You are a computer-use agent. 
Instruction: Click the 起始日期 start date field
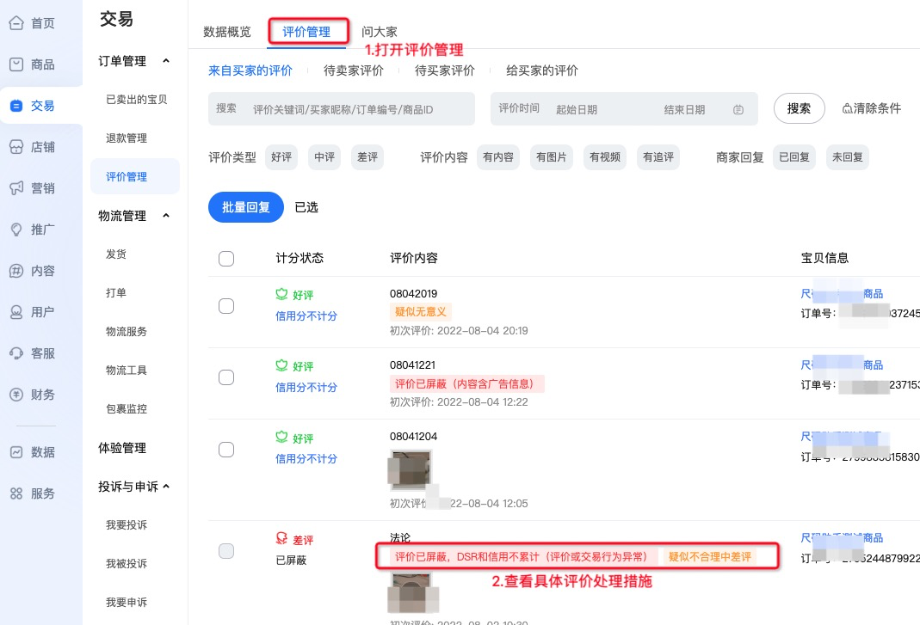point(577,110)
